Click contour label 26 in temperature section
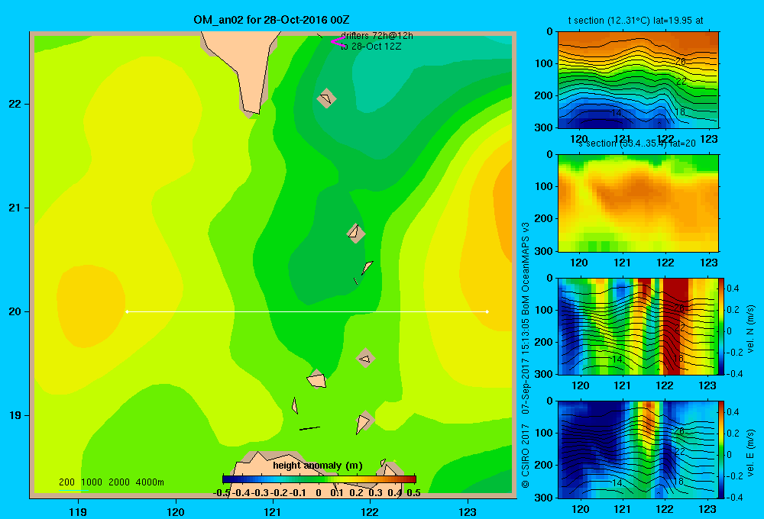The image size is (764, 519). [681, 61]
